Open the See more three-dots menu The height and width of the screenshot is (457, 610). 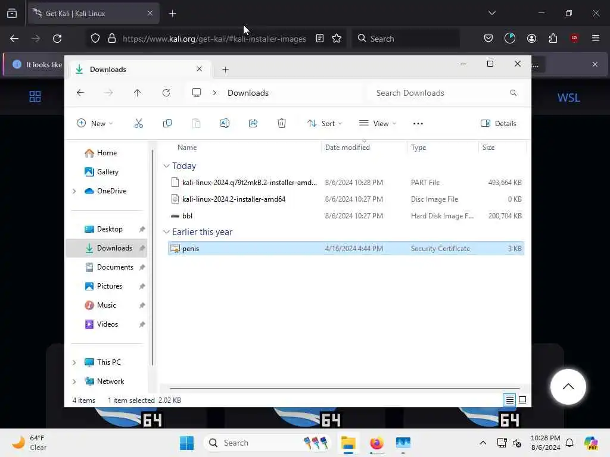point(418,124)
